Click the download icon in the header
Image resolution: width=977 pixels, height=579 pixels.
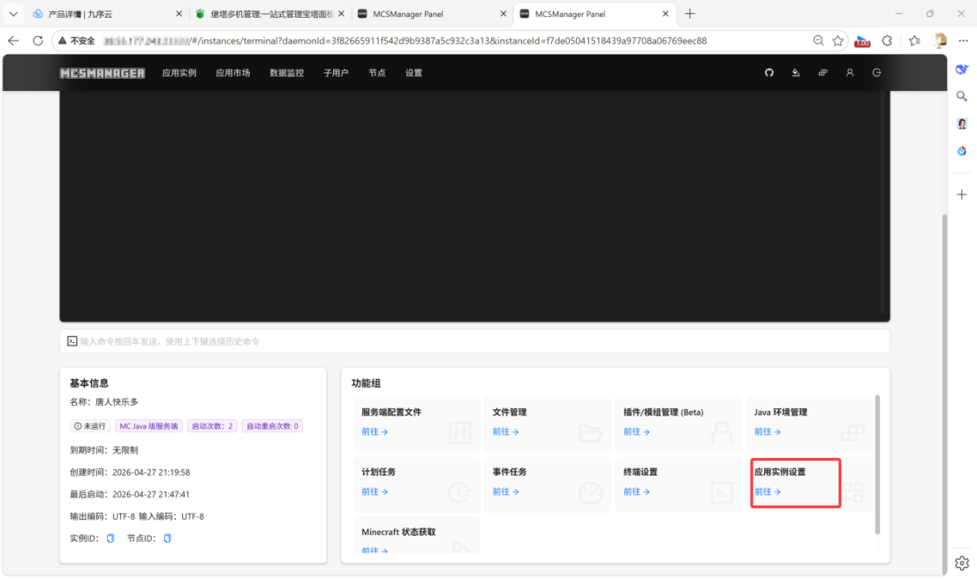tap(796, 72)
